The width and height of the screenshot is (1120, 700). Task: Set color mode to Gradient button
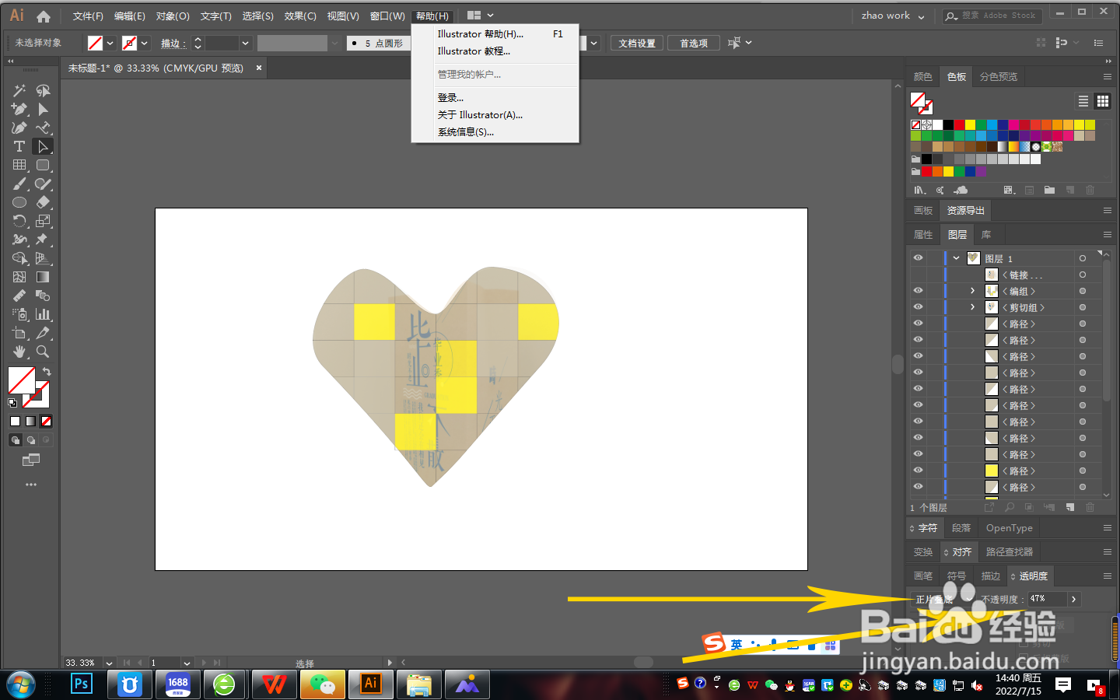30,421
